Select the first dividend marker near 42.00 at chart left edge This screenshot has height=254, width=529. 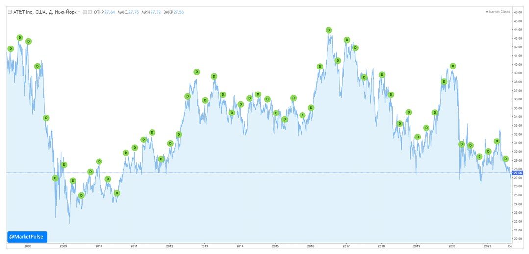[10, 49]
